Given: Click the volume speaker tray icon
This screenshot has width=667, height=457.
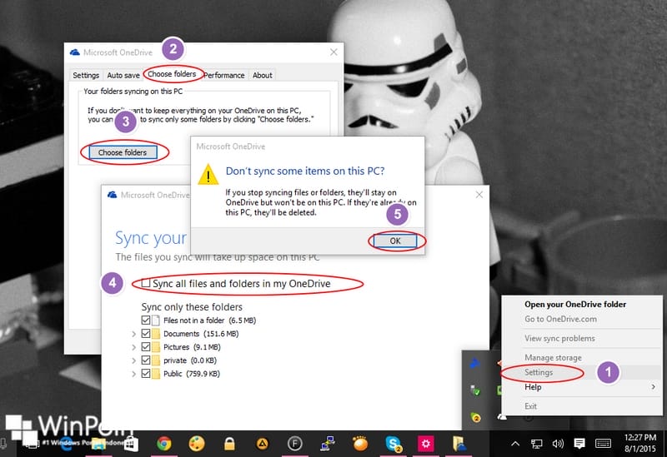Looking at the screenshot, I should pos(558,443).
